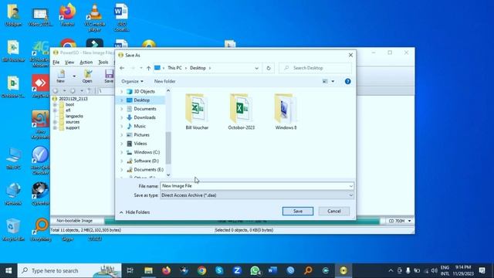This screenshot has width=494, height=278.
Task: Open the Tools menu in PowerISO
Action: click(103, 63)
